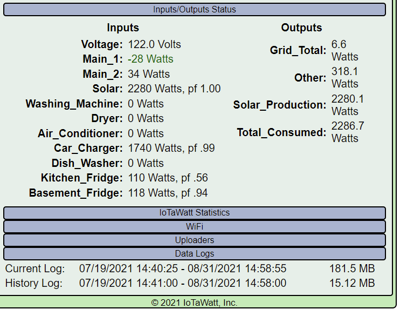
Task: Select the 6.6 Watts output value
Action: [x=345, y=50]
